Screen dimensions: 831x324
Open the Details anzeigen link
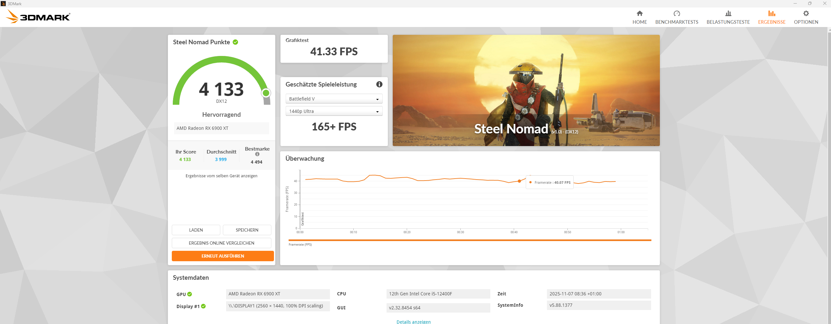point(414,322)
